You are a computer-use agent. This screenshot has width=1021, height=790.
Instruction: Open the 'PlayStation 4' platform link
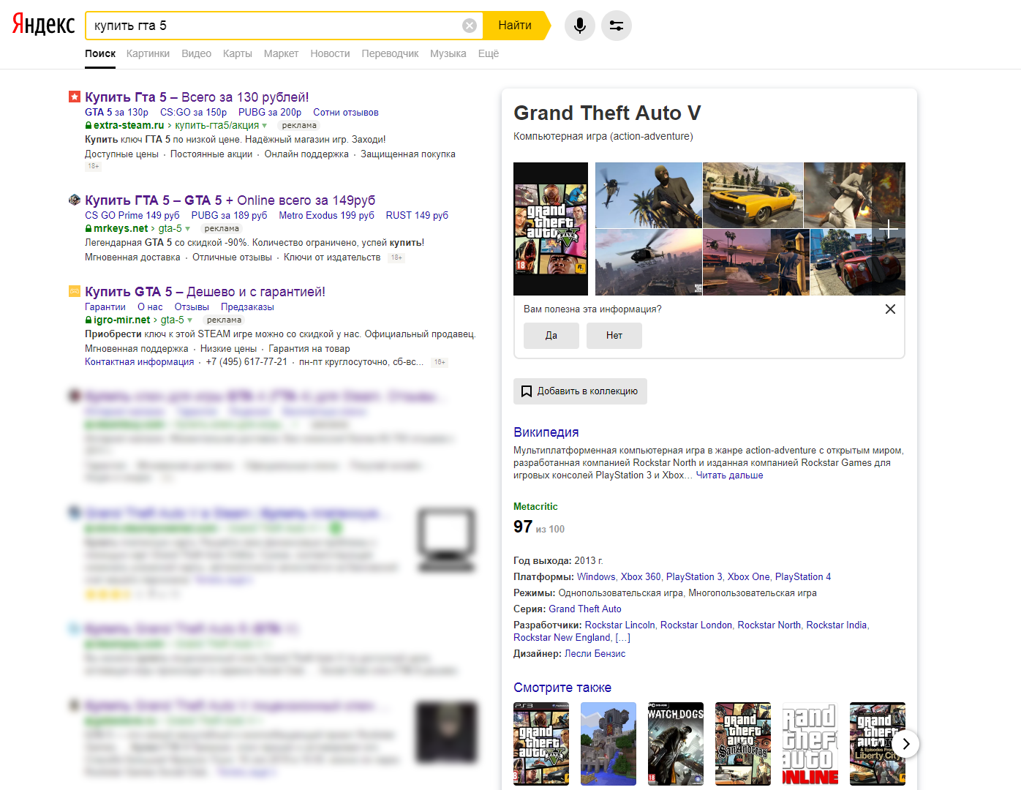(803, 577)
